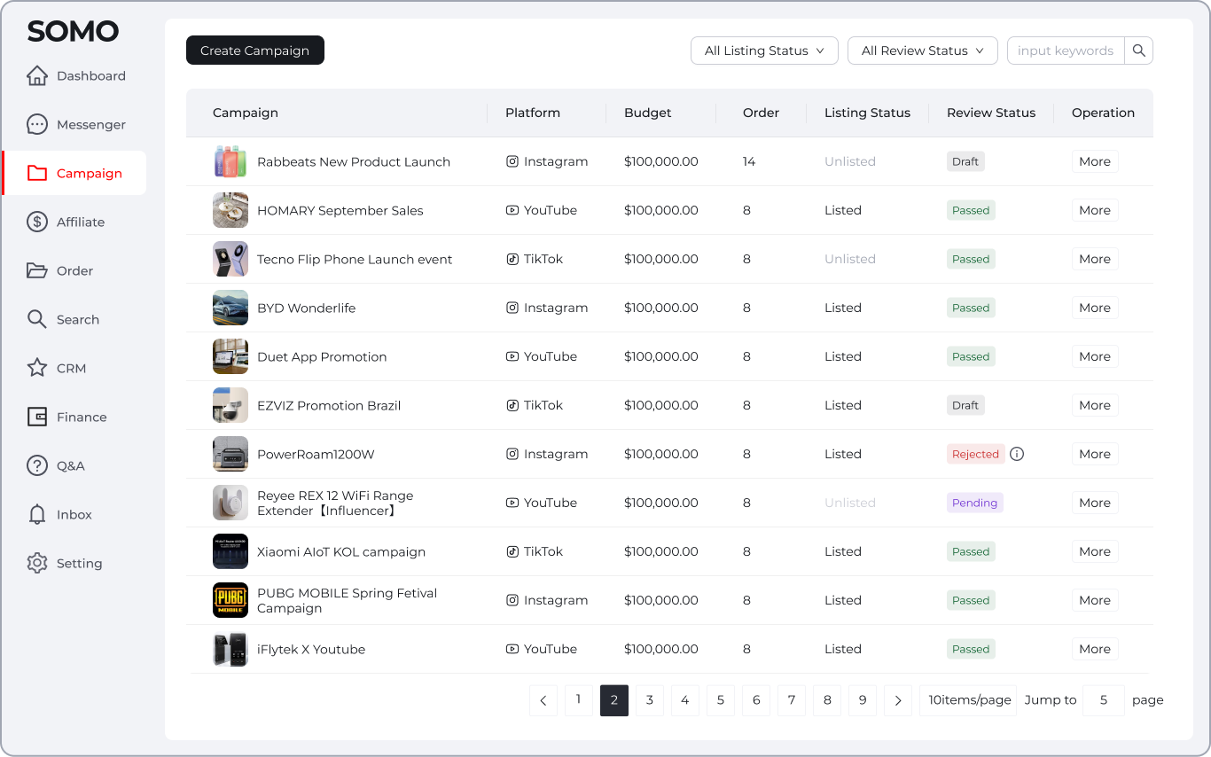Viewport: 1211px width, 757px height.
Task: Go to page 1
Action: [579, 700]
